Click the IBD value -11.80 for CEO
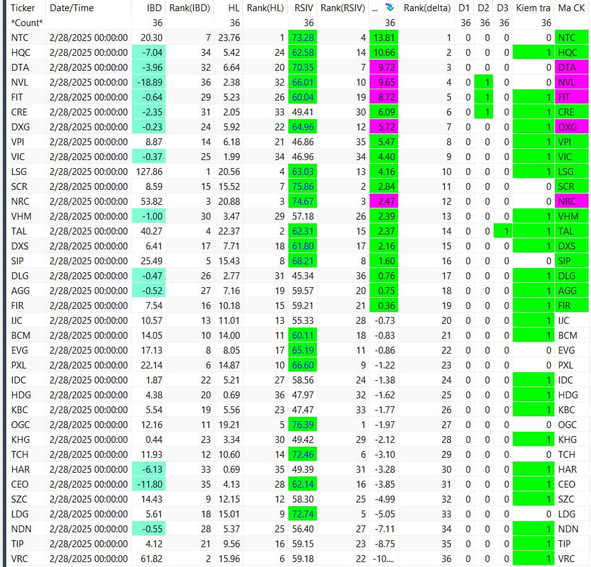The height and width of the screenshot is (567, 591). 149,484
